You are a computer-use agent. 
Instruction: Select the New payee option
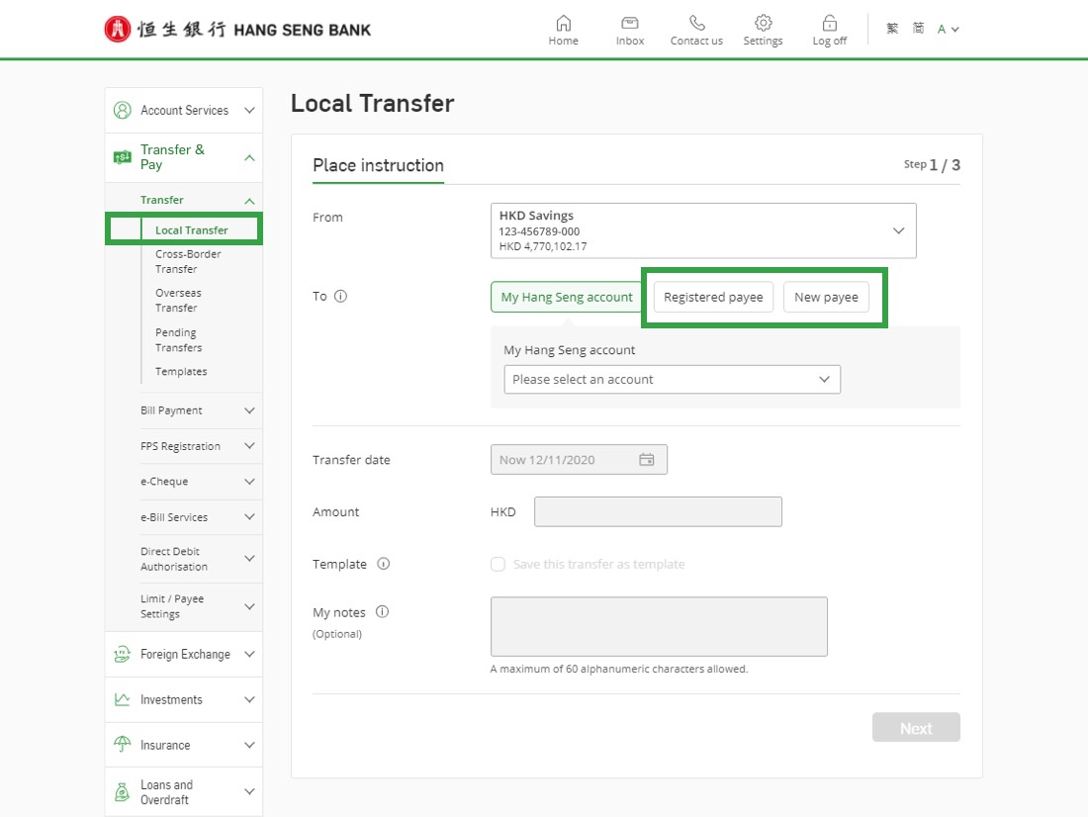[x=826, y=297]
